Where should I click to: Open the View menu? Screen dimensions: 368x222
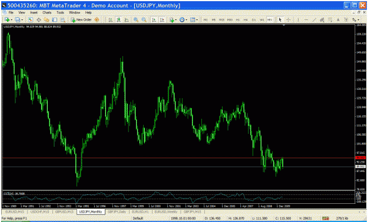[x=22, y=12]
